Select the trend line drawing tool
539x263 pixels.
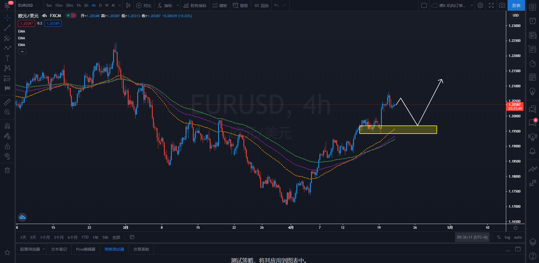(7, 28)
